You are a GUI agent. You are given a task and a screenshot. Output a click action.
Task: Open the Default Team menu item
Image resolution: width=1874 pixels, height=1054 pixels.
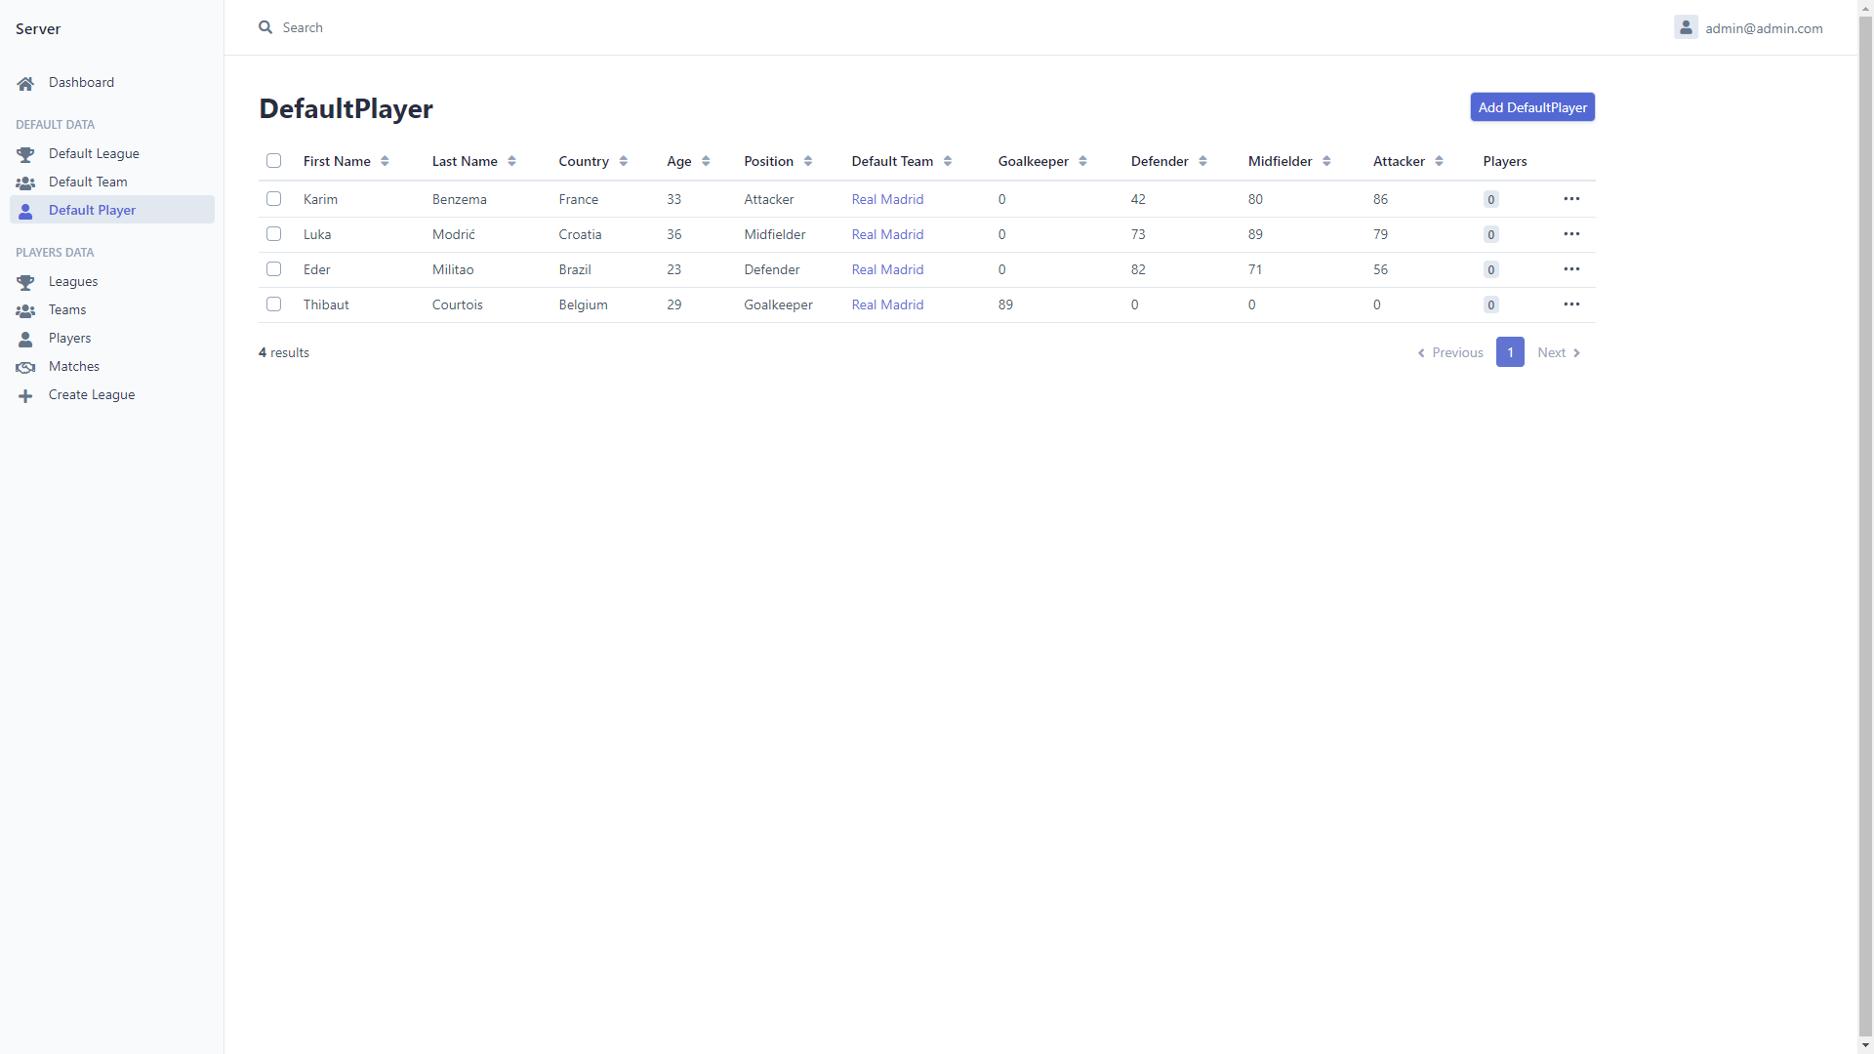coord(112,182)
